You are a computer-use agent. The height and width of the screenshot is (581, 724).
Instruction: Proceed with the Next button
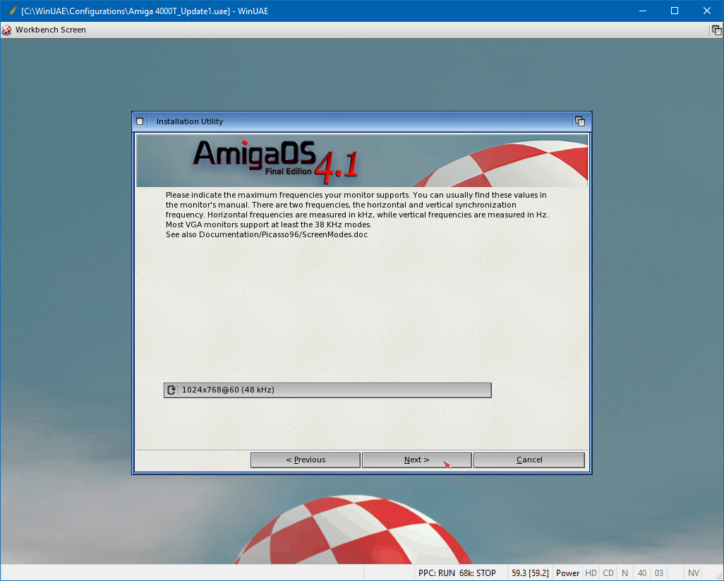pyautogui.click(x=416, y=460)
